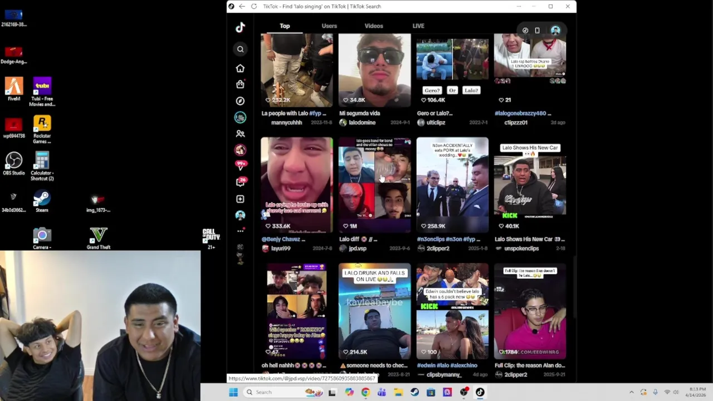The image size is (713, 401).
Task: Open the More three-dots sidebar icon
Action: 240,231
